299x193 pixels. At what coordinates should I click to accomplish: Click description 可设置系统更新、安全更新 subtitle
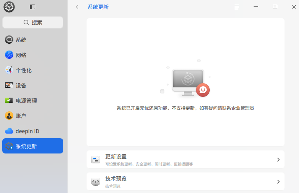(149, 164)
